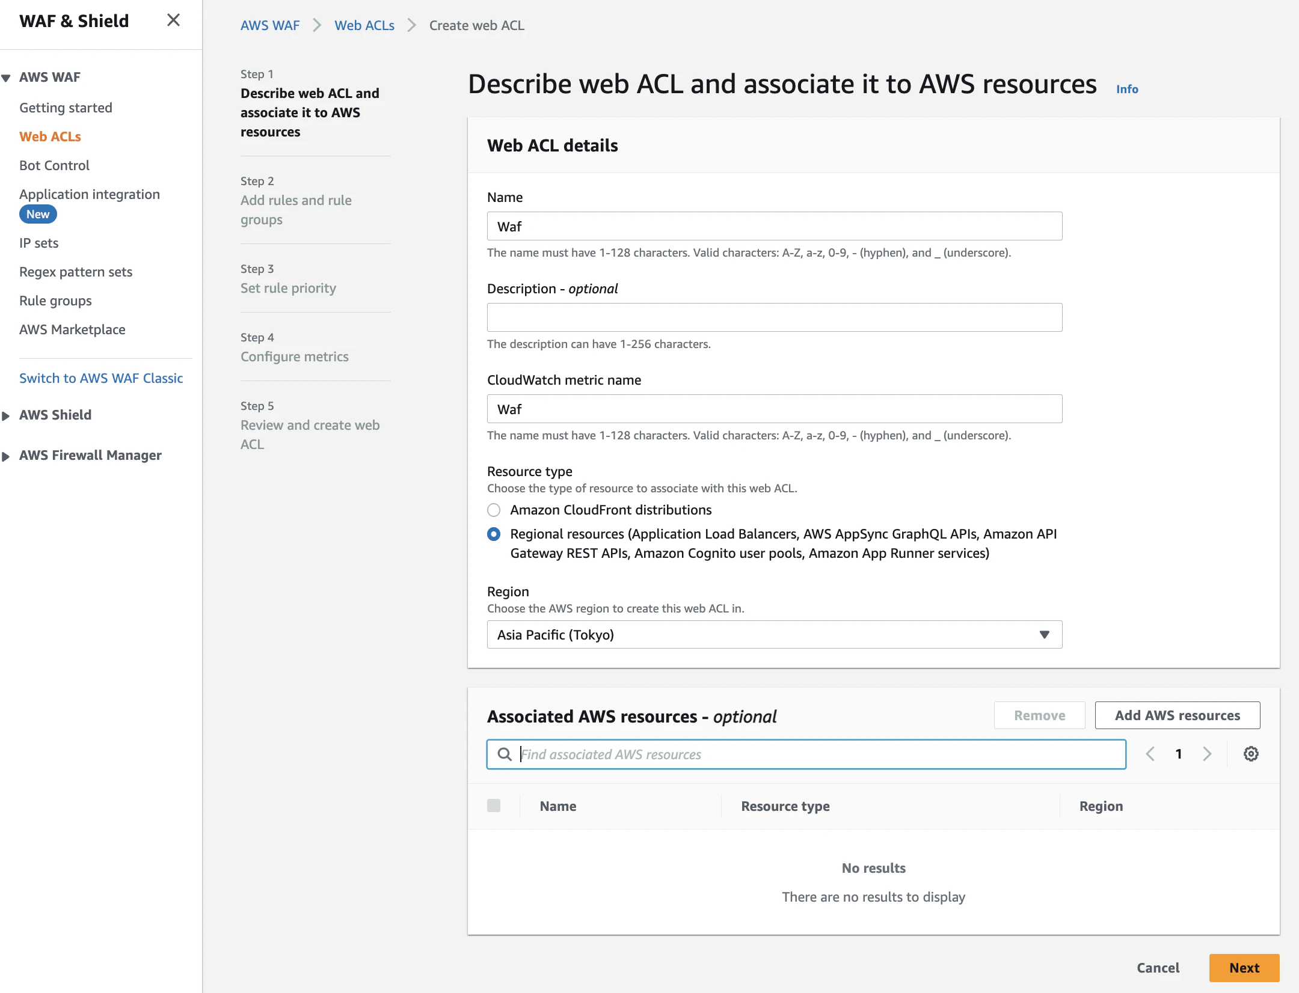This screenshot has height=993, width=1299.
Task: Open Rule groups page
Action: pyautogui.click(x=55, y=301)
